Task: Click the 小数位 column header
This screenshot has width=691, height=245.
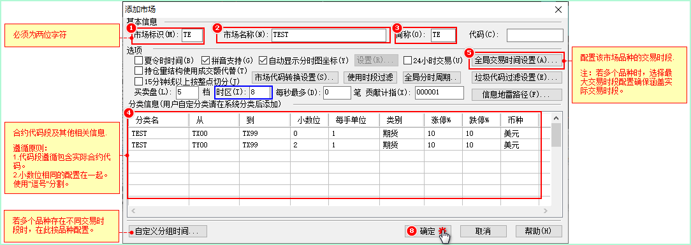Action: point(309,120)
